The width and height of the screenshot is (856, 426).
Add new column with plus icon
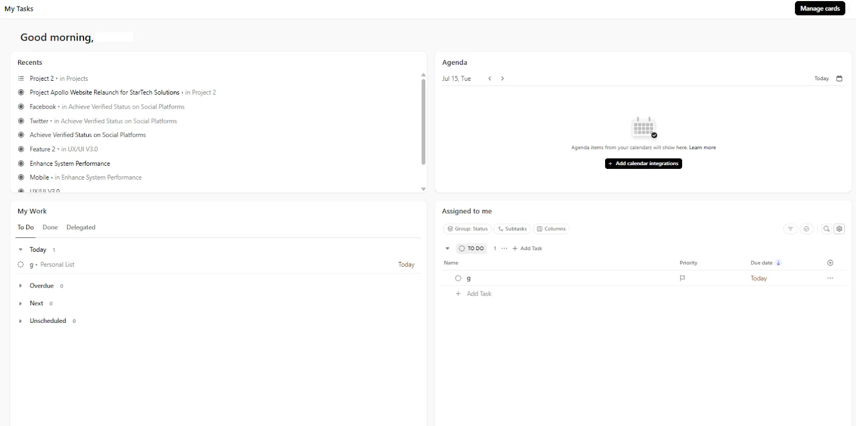click(830, 263)
